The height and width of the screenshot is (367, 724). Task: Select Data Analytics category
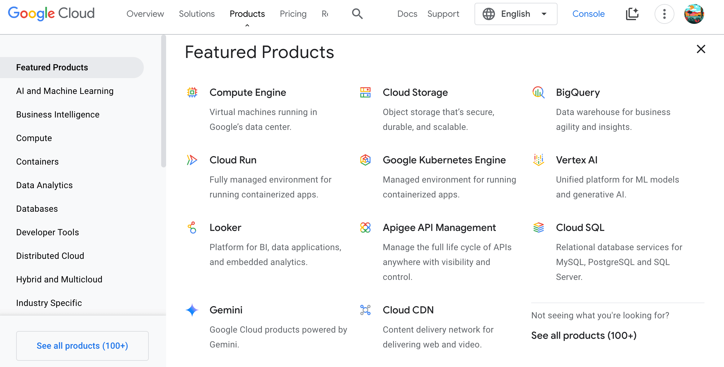44,185
